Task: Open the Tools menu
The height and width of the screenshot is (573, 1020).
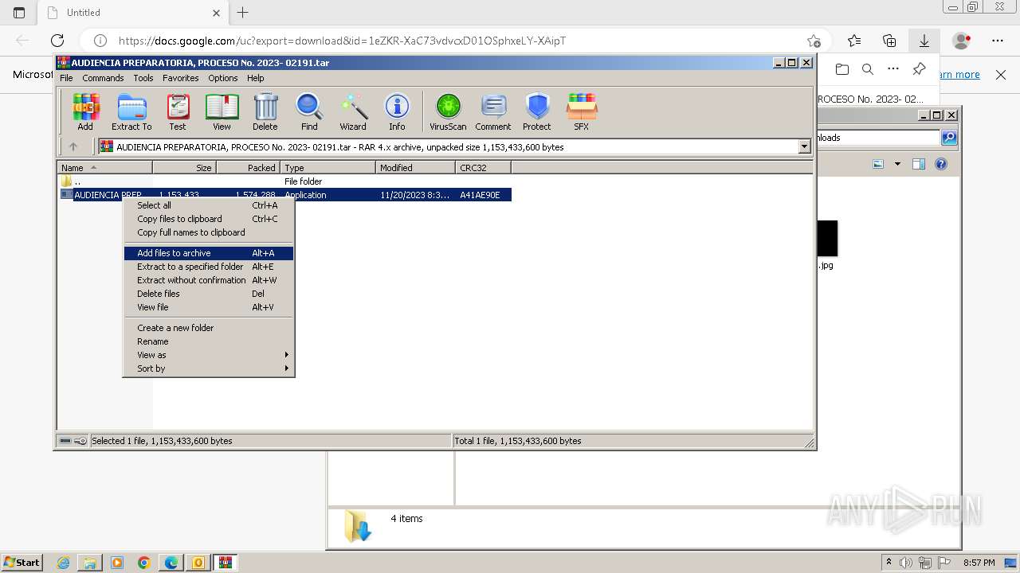Action: 143,78
